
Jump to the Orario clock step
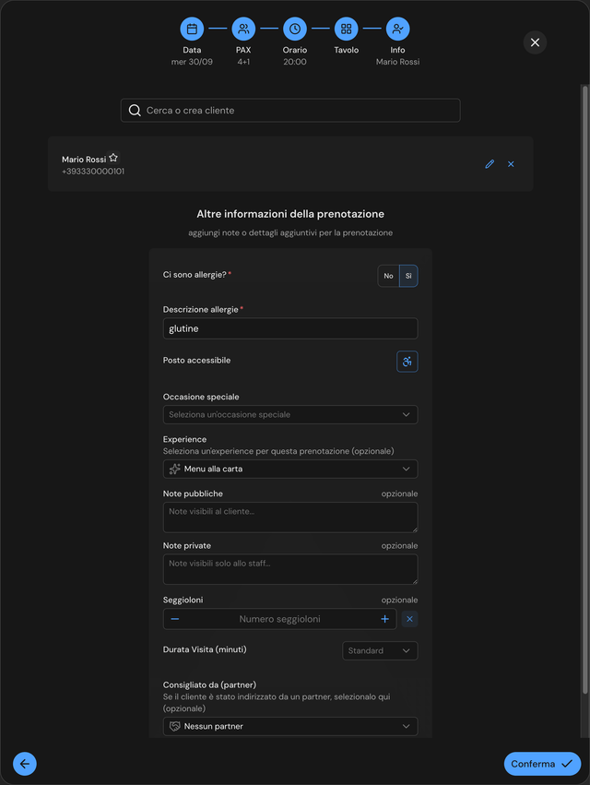(x=295, y=29)
